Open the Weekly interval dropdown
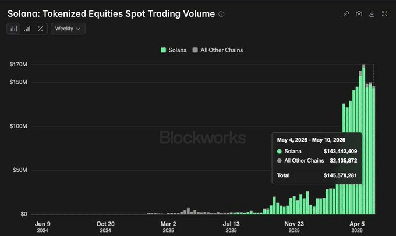 (68, 29)
